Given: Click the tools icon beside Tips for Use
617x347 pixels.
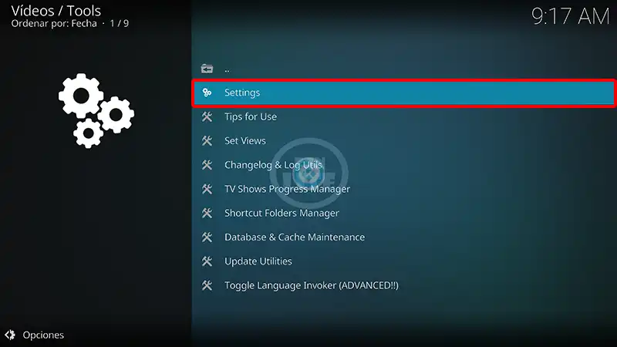Looking at the screenshot, I should [207, 116].
